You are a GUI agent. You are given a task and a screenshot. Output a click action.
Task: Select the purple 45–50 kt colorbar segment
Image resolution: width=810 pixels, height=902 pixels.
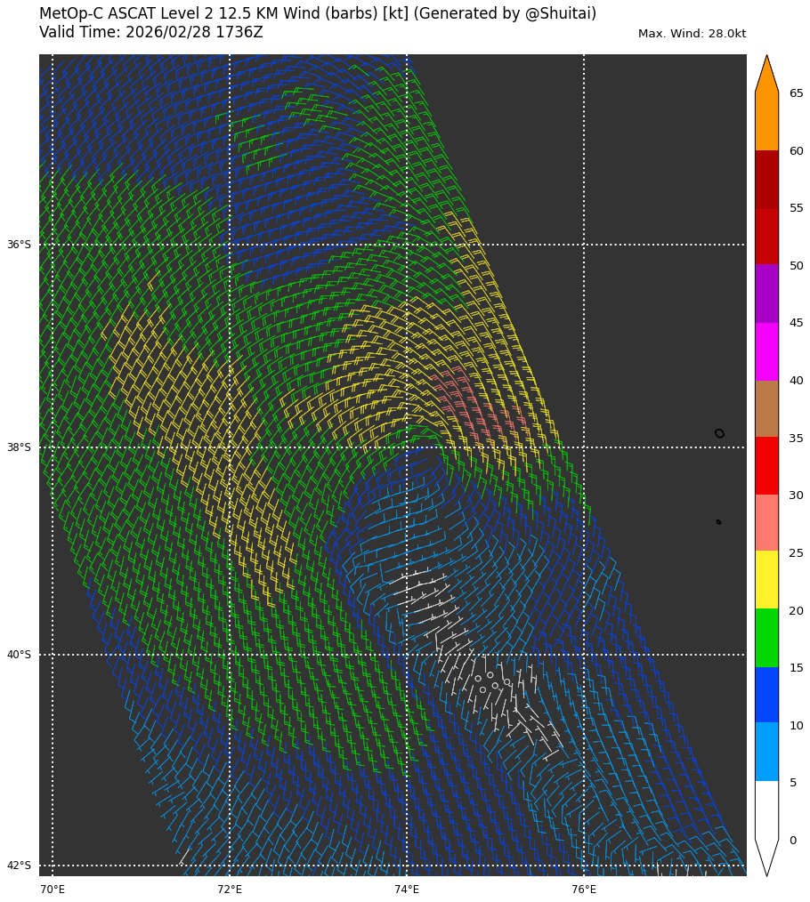tap(766, 294)
